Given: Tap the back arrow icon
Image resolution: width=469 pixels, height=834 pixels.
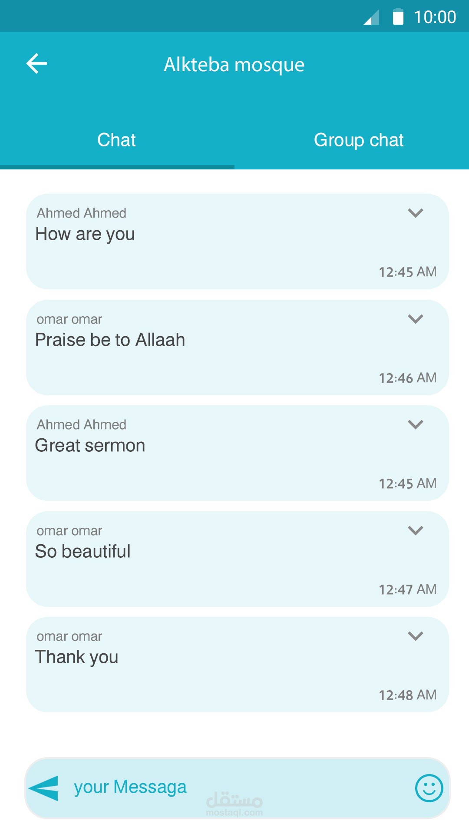Looking at the screenshot, I should coord(37,64).
